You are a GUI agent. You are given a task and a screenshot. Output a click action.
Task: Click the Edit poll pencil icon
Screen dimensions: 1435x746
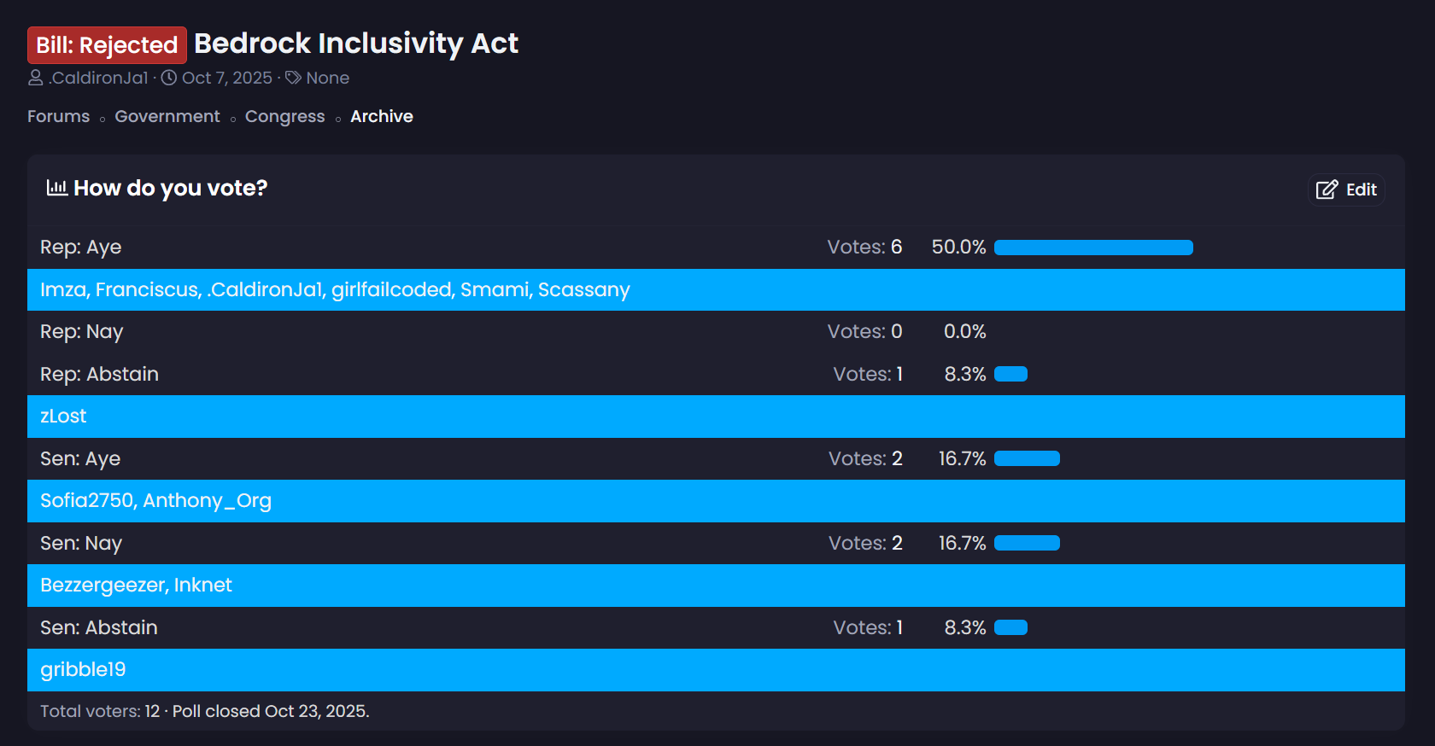(x=1327, y=189)
